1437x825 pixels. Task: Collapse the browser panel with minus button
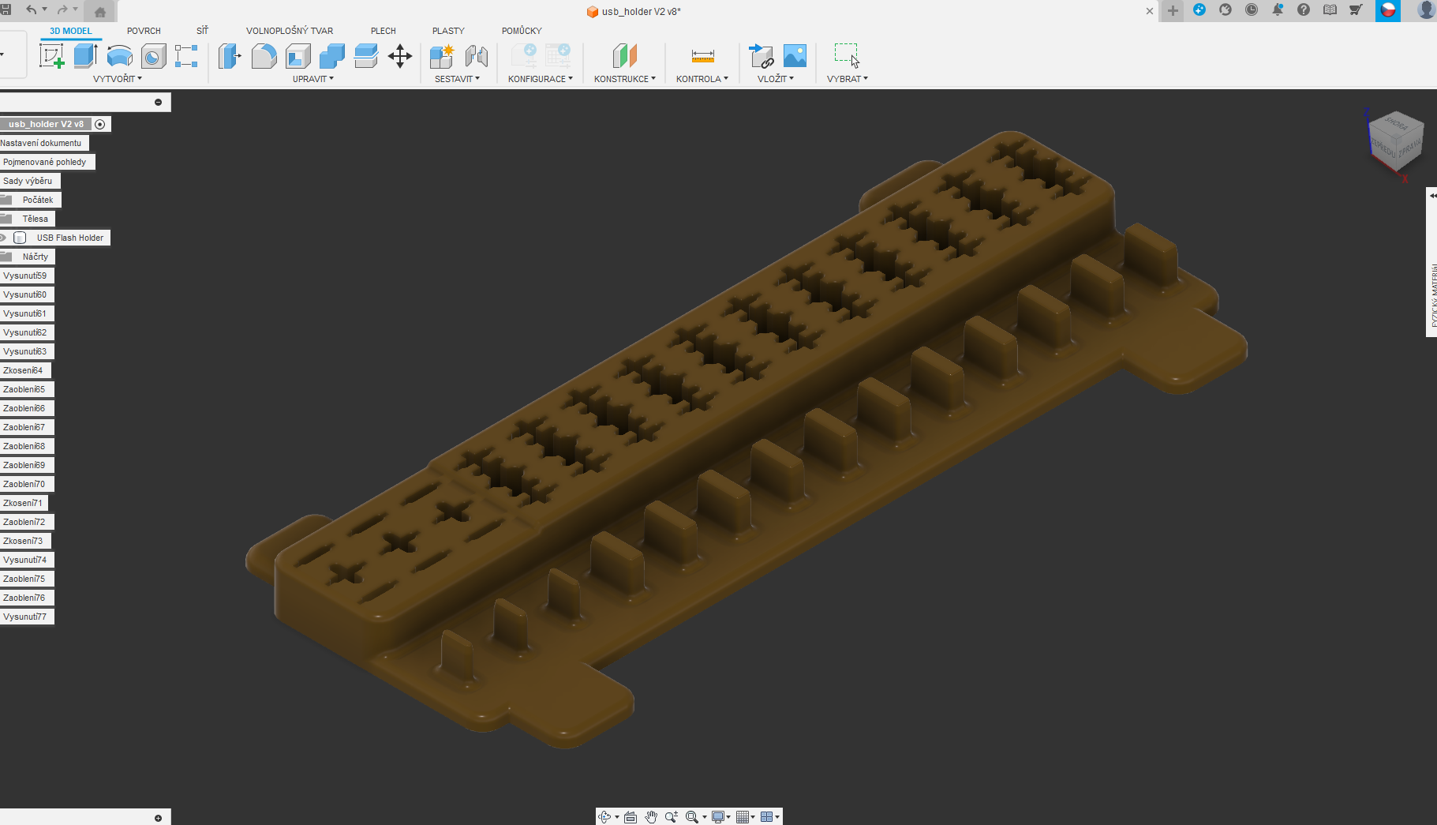pos(158,102)
